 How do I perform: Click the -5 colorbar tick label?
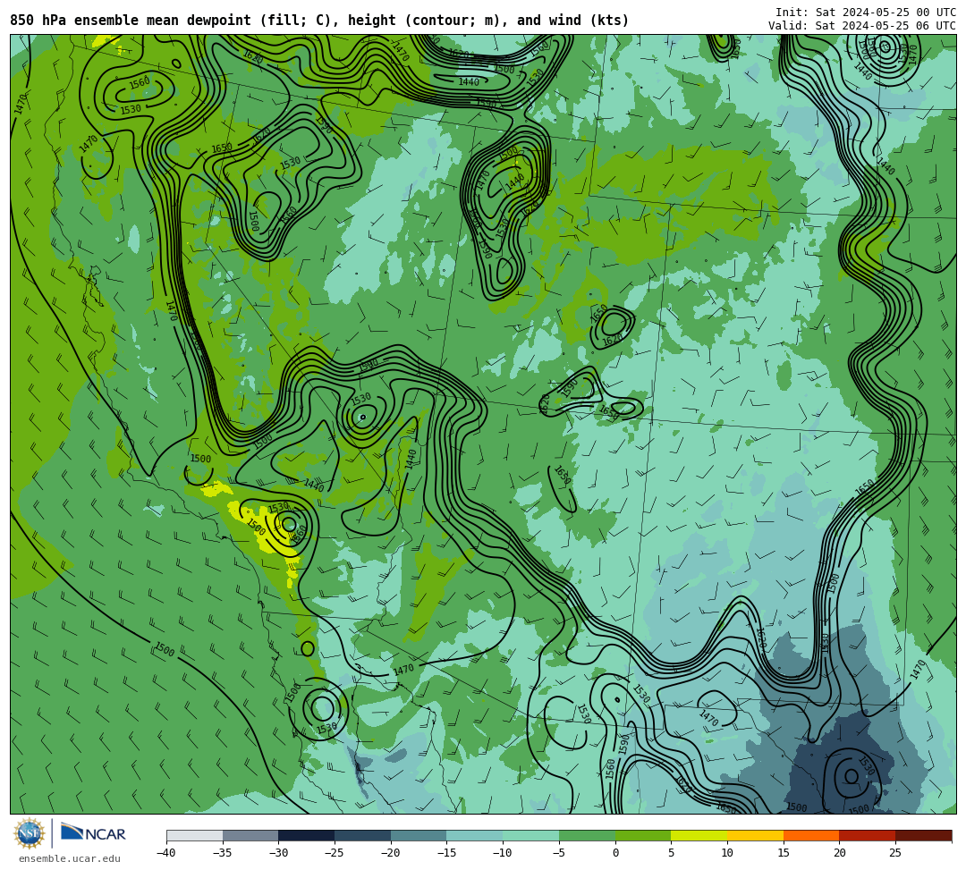(x=558, y=853)
